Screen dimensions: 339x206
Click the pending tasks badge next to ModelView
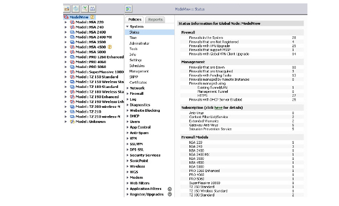coord(92,17)
